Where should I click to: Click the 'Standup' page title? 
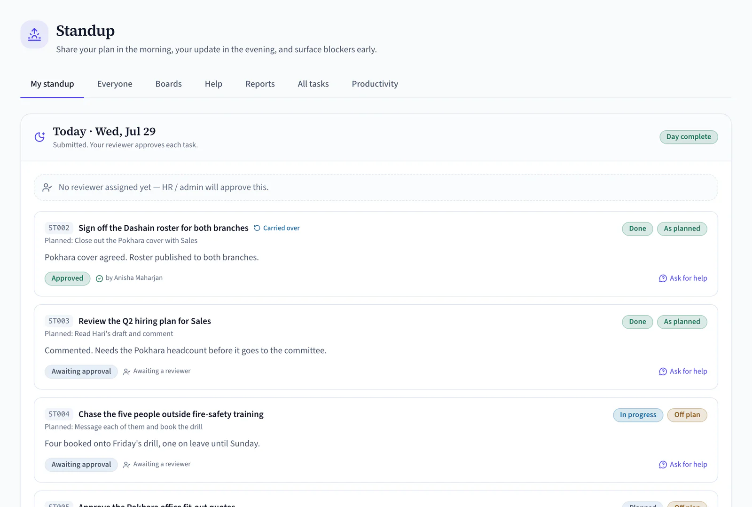[x=86, y=31]
